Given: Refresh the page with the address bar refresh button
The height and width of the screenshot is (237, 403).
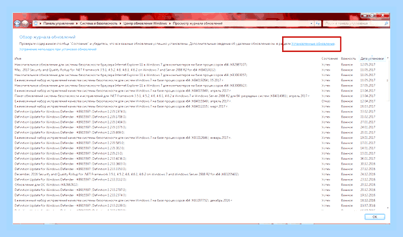Looking at the screenshot, I should click(318, 23).
